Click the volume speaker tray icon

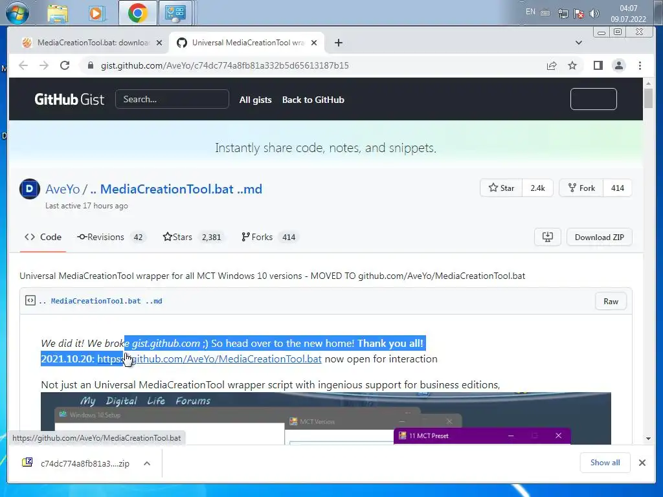pos(594,14)
